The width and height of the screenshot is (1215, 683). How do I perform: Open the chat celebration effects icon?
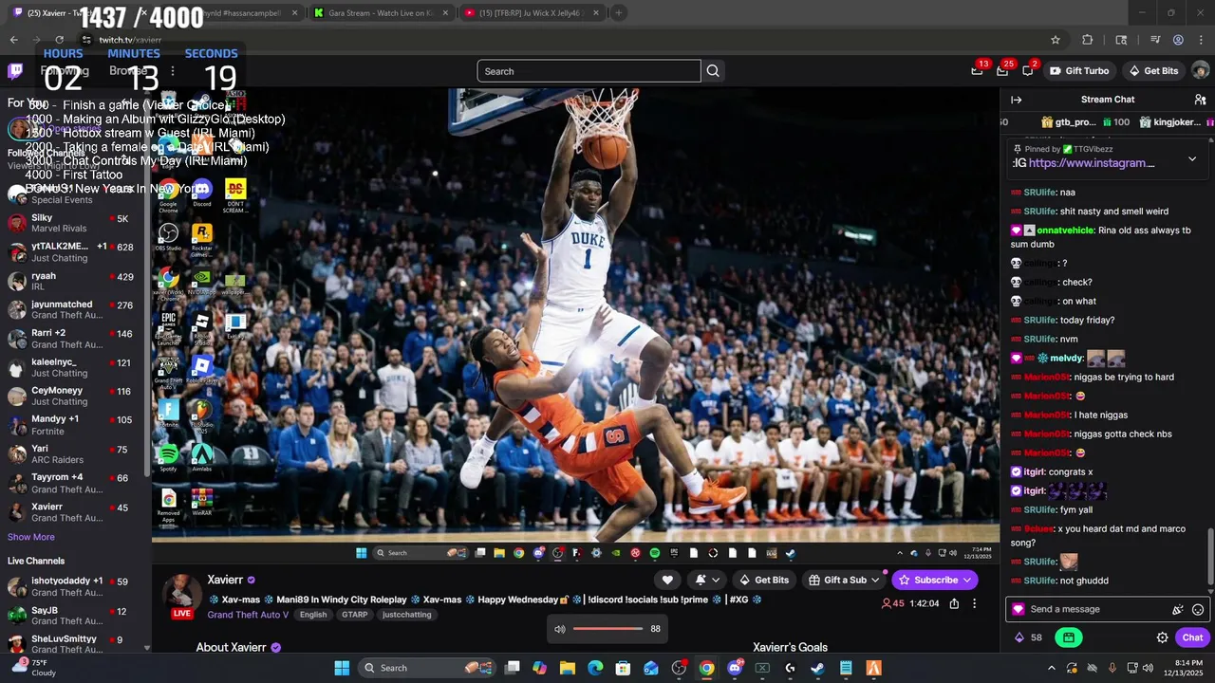click(1178, 610)
